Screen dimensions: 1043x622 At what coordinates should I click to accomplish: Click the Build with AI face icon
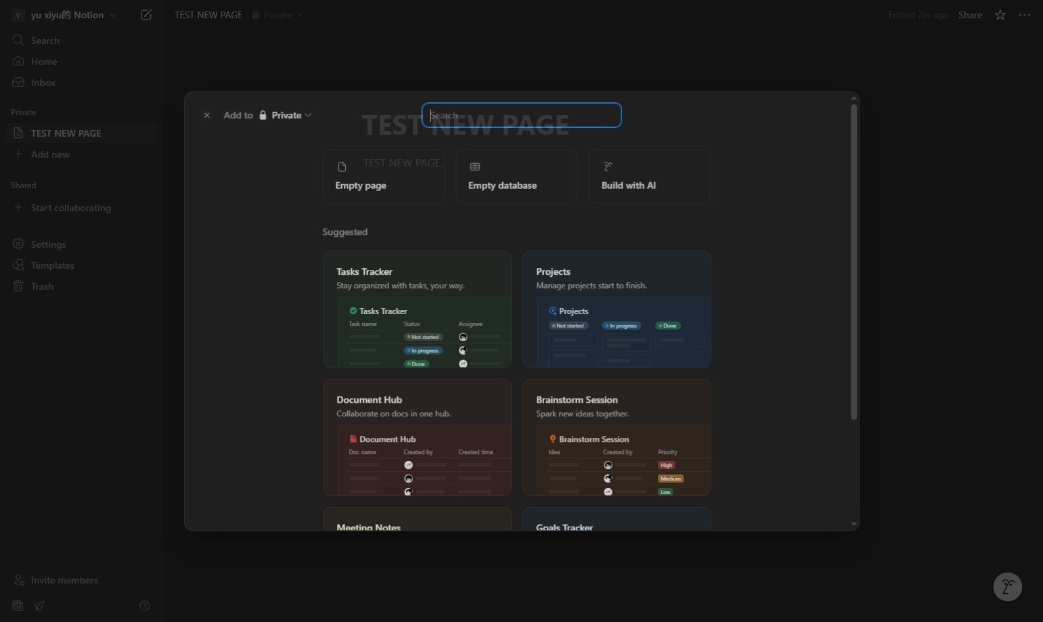click(608, 166)
